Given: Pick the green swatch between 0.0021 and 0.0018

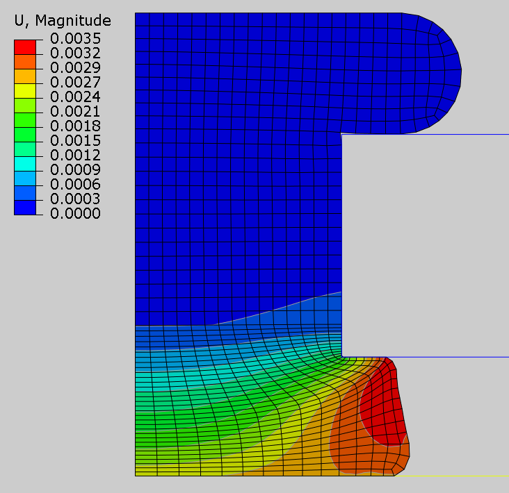Looking at the screenshot, I should point(25,120).
